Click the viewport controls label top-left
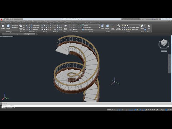The width and height of the screenshot is (172, 129). (7, 37)
